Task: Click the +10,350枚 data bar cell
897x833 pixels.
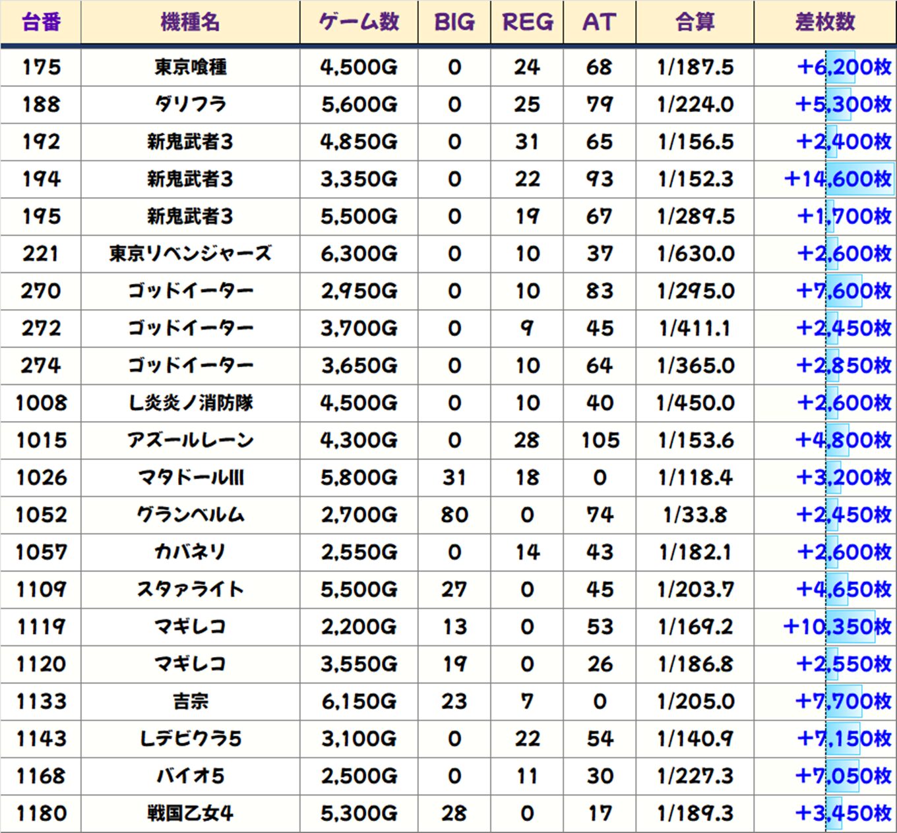Action: (x=836, y=627)
